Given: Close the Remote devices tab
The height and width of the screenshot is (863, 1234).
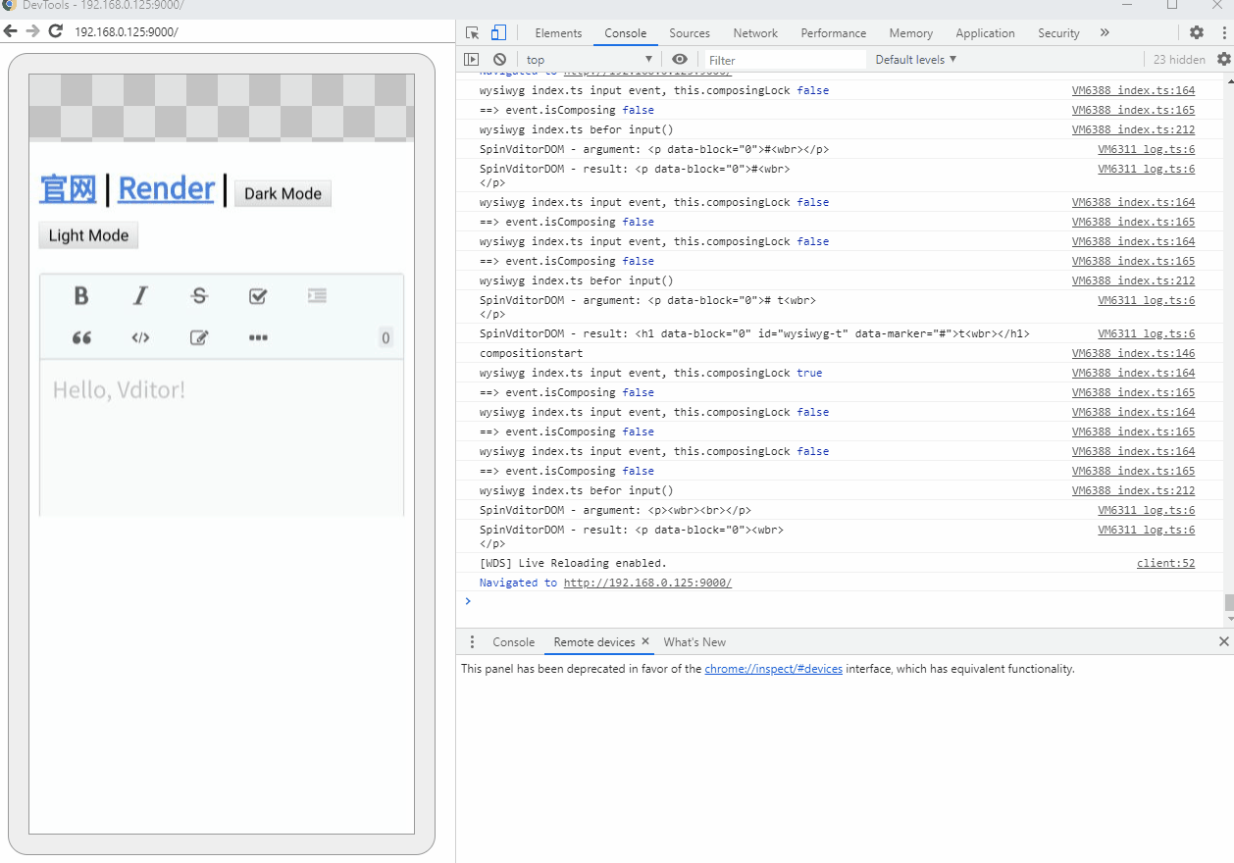Looking at the screenshot, I should pos(645,641).
